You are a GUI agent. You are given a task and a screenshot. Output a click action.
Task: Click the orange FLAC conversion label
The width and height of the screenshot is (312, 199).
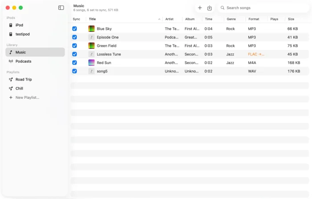click(x=256, y=54)
